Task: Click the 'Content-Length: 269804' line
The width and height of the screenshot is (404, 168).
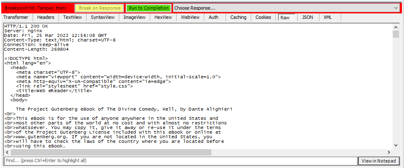Action: pos(36,49)
